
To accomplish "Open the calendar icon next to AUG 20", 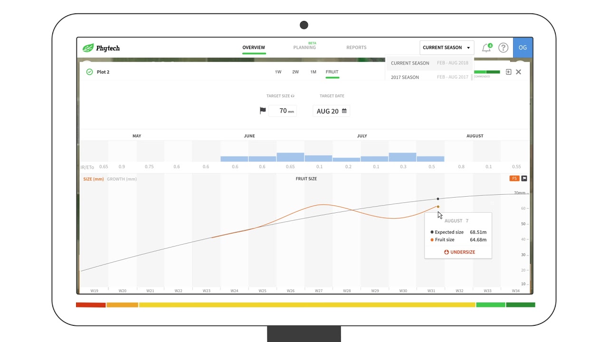I will point(344,111).
